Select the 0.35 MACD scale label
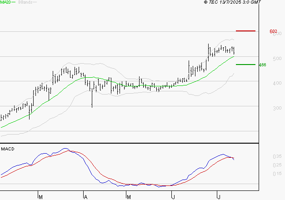 click(x=264, y=156)
